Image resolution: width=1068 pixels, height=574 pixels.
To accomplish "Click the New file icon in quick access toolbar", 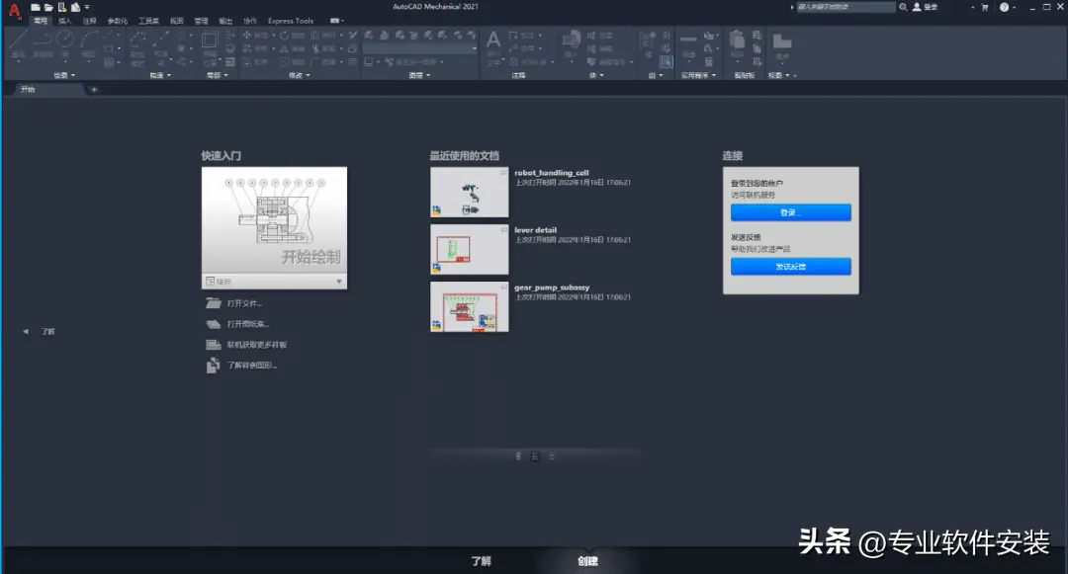I will pos(36,7).
